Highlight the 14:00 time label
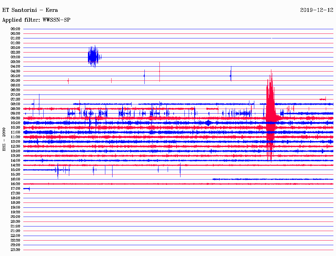Image resolution: width=336 pixels, height=256 pixels. click(15, 160)
